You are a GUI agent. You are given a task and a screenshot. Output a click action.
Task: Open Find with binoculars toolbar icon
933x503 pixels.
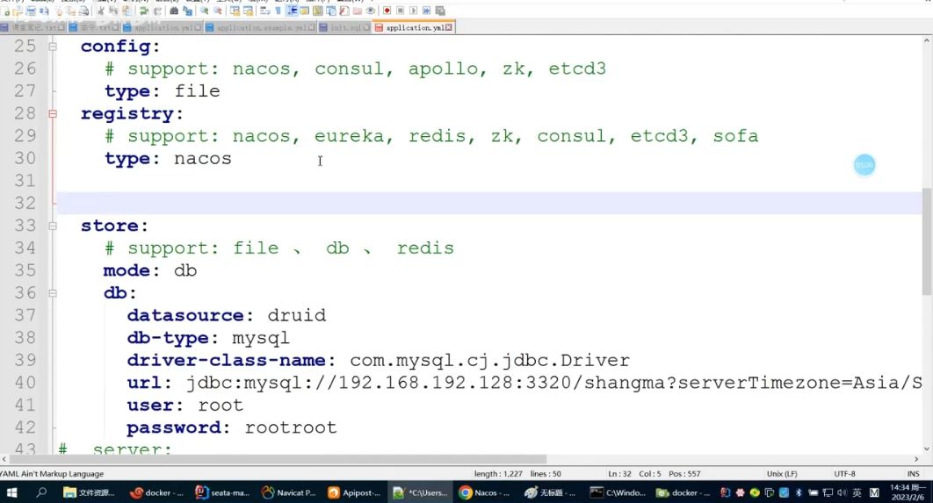(174, 11)
